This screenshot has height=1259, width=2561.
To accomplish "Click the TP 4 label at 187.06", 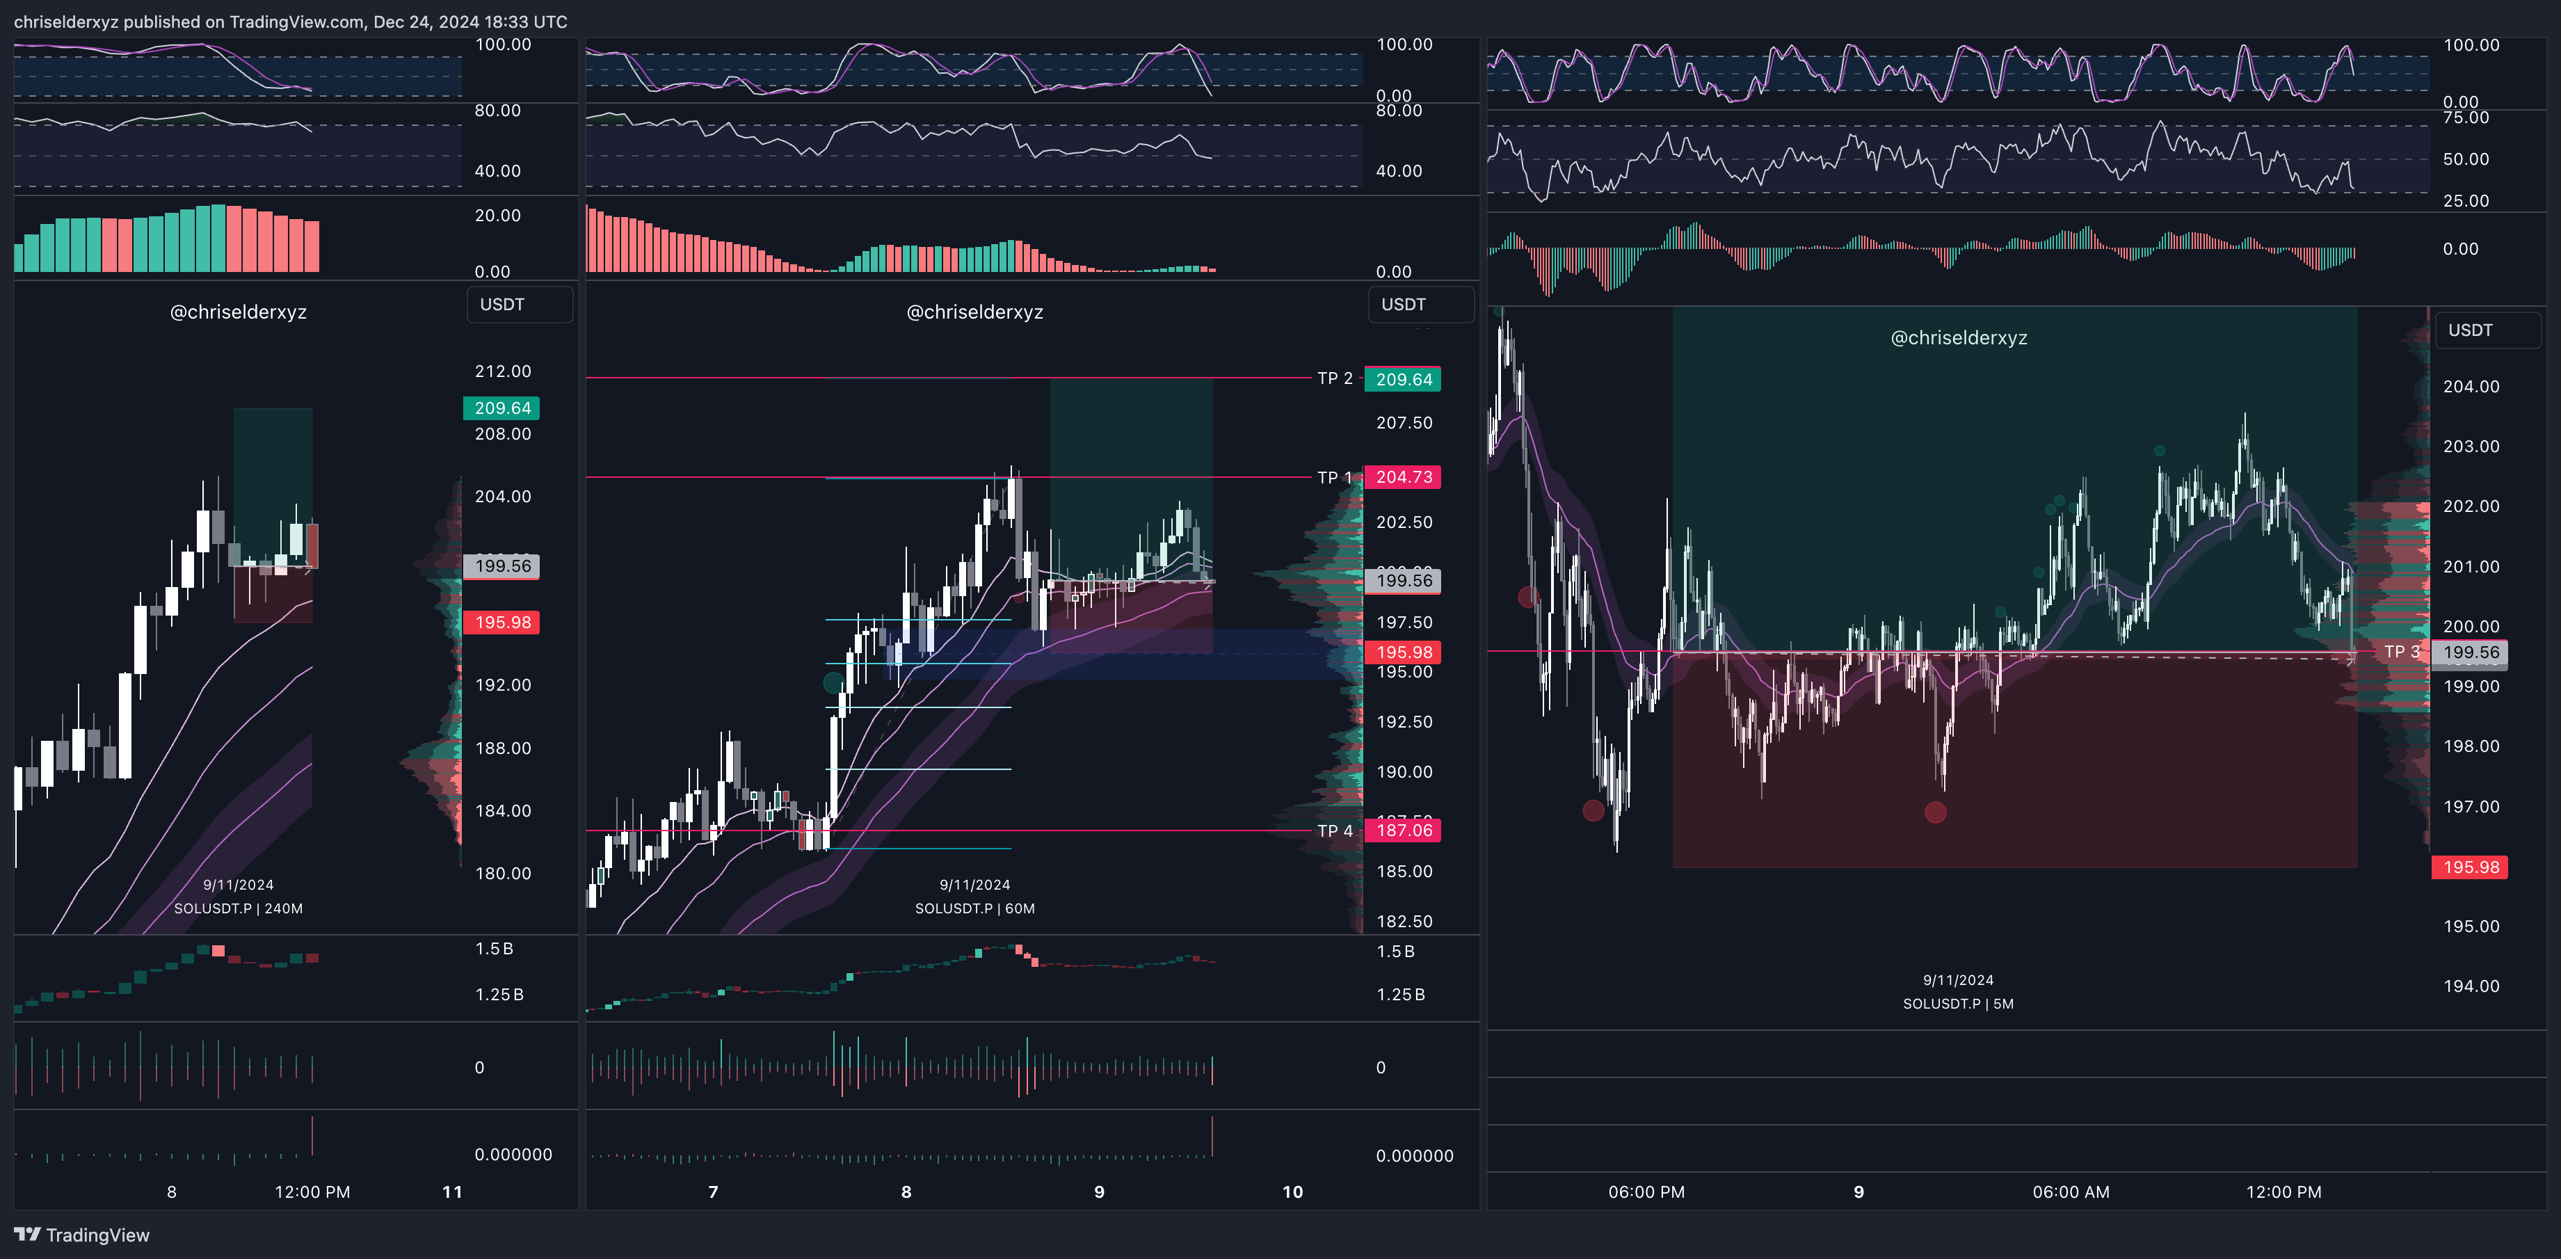I will [1334, 831].
